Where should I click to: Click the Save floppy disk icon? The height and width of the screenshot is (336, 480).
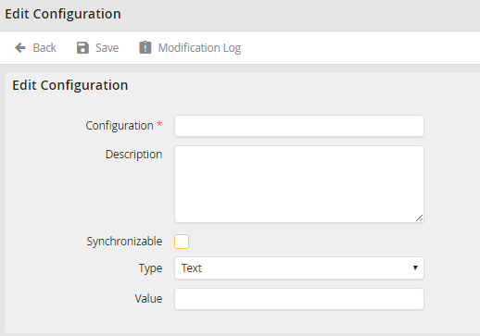[x=82, y=48]
